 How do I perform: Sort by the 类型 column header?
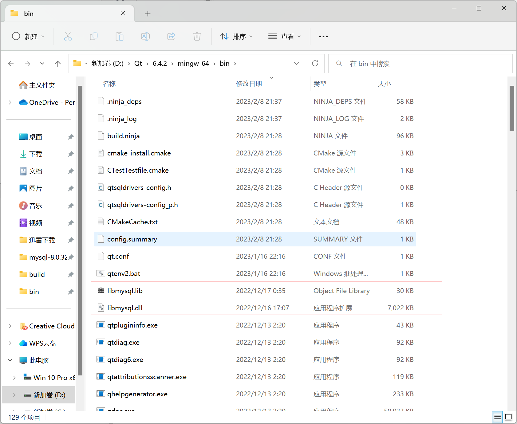click(x=342, y=84)
